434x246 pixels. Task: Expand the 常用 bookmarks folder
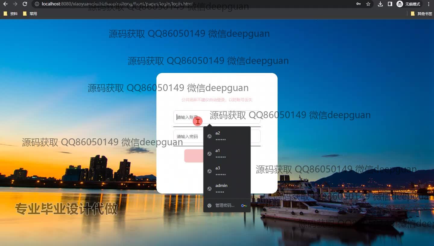click(x=30, y=14)
